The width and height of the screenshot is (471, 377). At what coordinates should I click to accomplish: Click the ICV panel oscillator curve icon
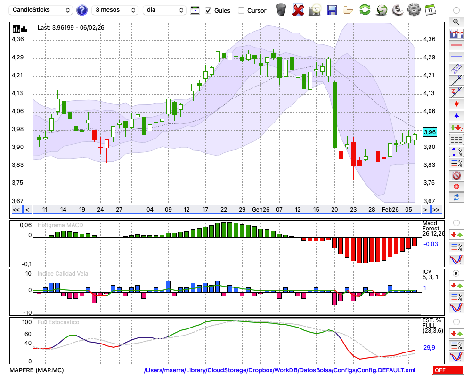click(456, 308)
